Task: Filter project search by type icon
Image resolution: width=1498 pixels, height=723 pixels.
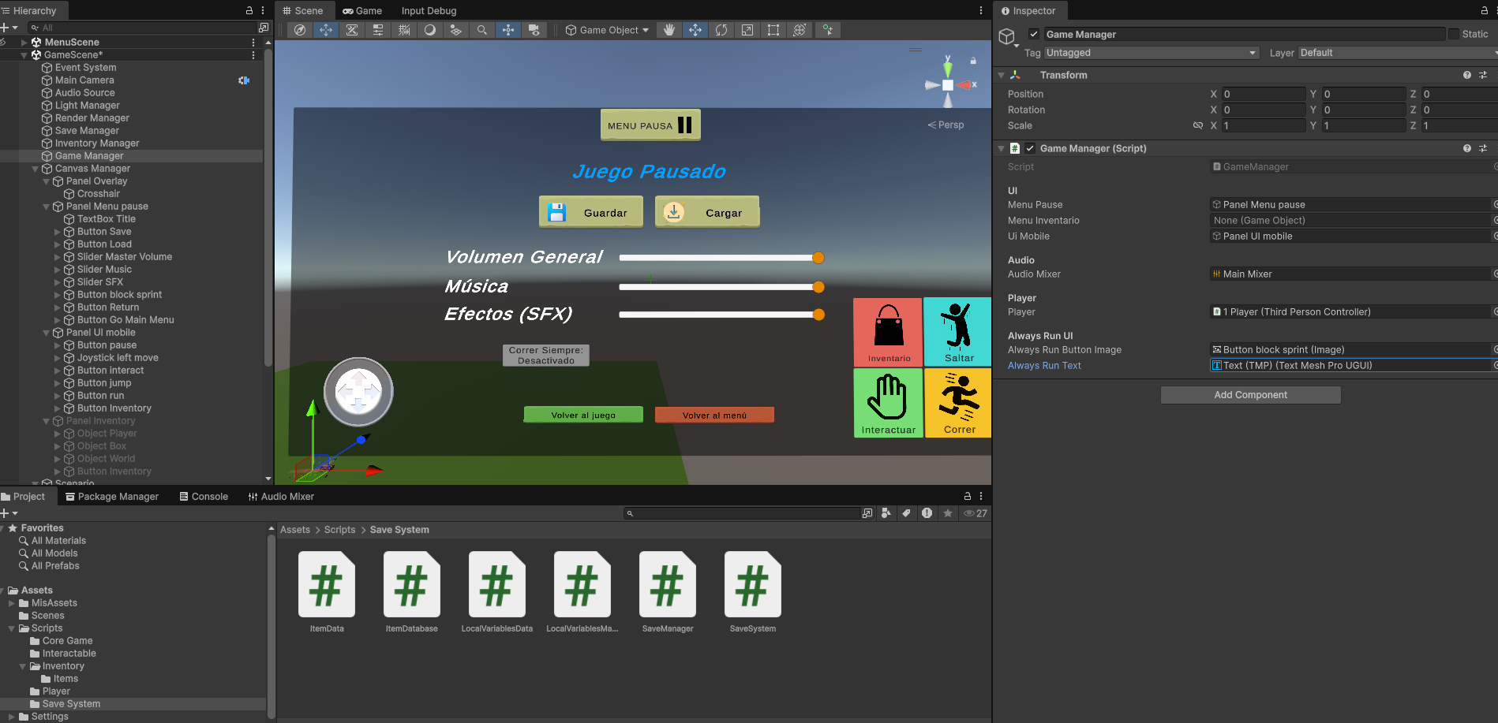Action: [x=886, y=513]
